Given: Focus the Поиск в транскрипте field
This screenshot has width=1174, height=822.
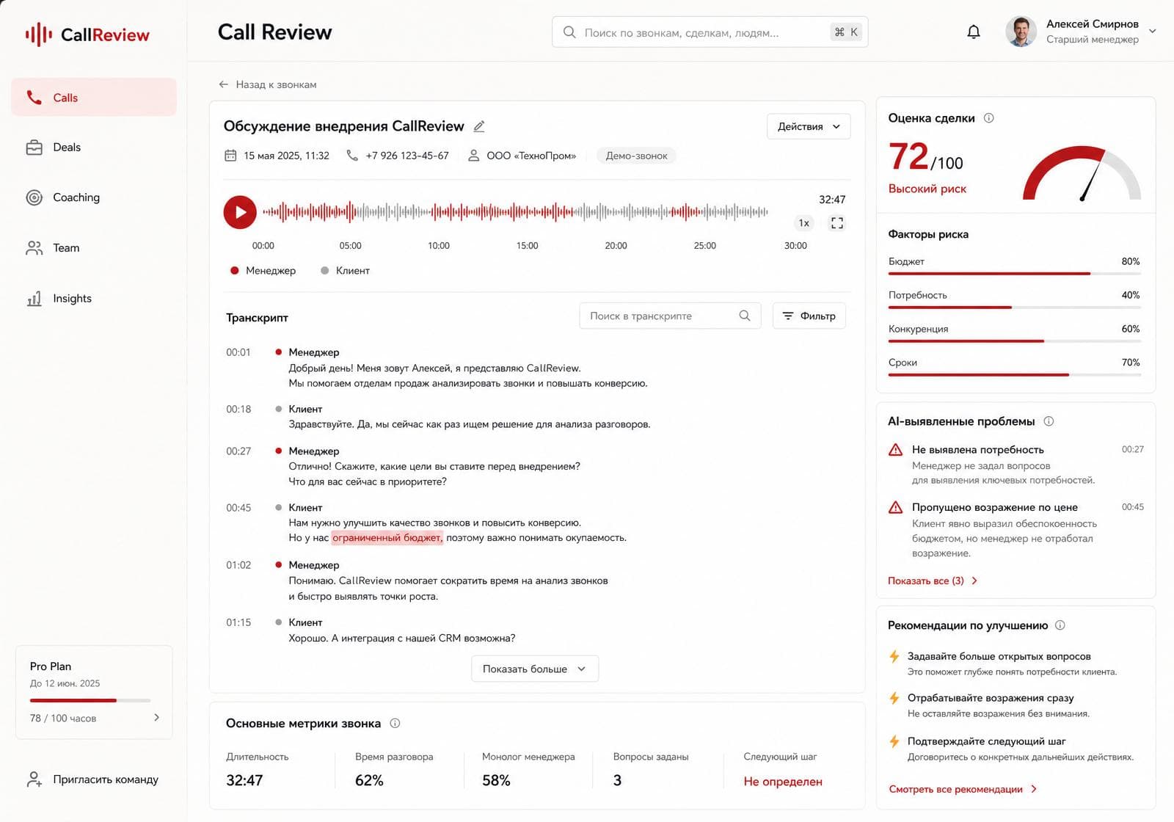Looking at the screenshot, I should pyautogui.click(x=670, y=316).
